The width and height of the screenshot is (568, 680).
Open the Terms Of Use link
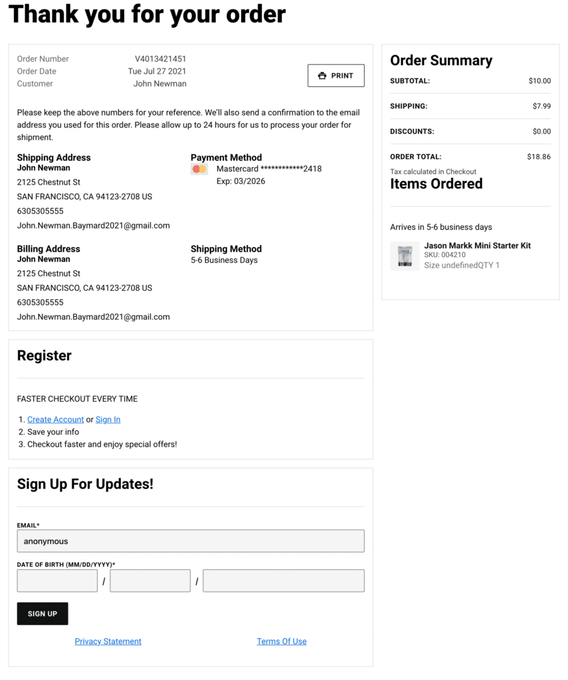(282, 641)
